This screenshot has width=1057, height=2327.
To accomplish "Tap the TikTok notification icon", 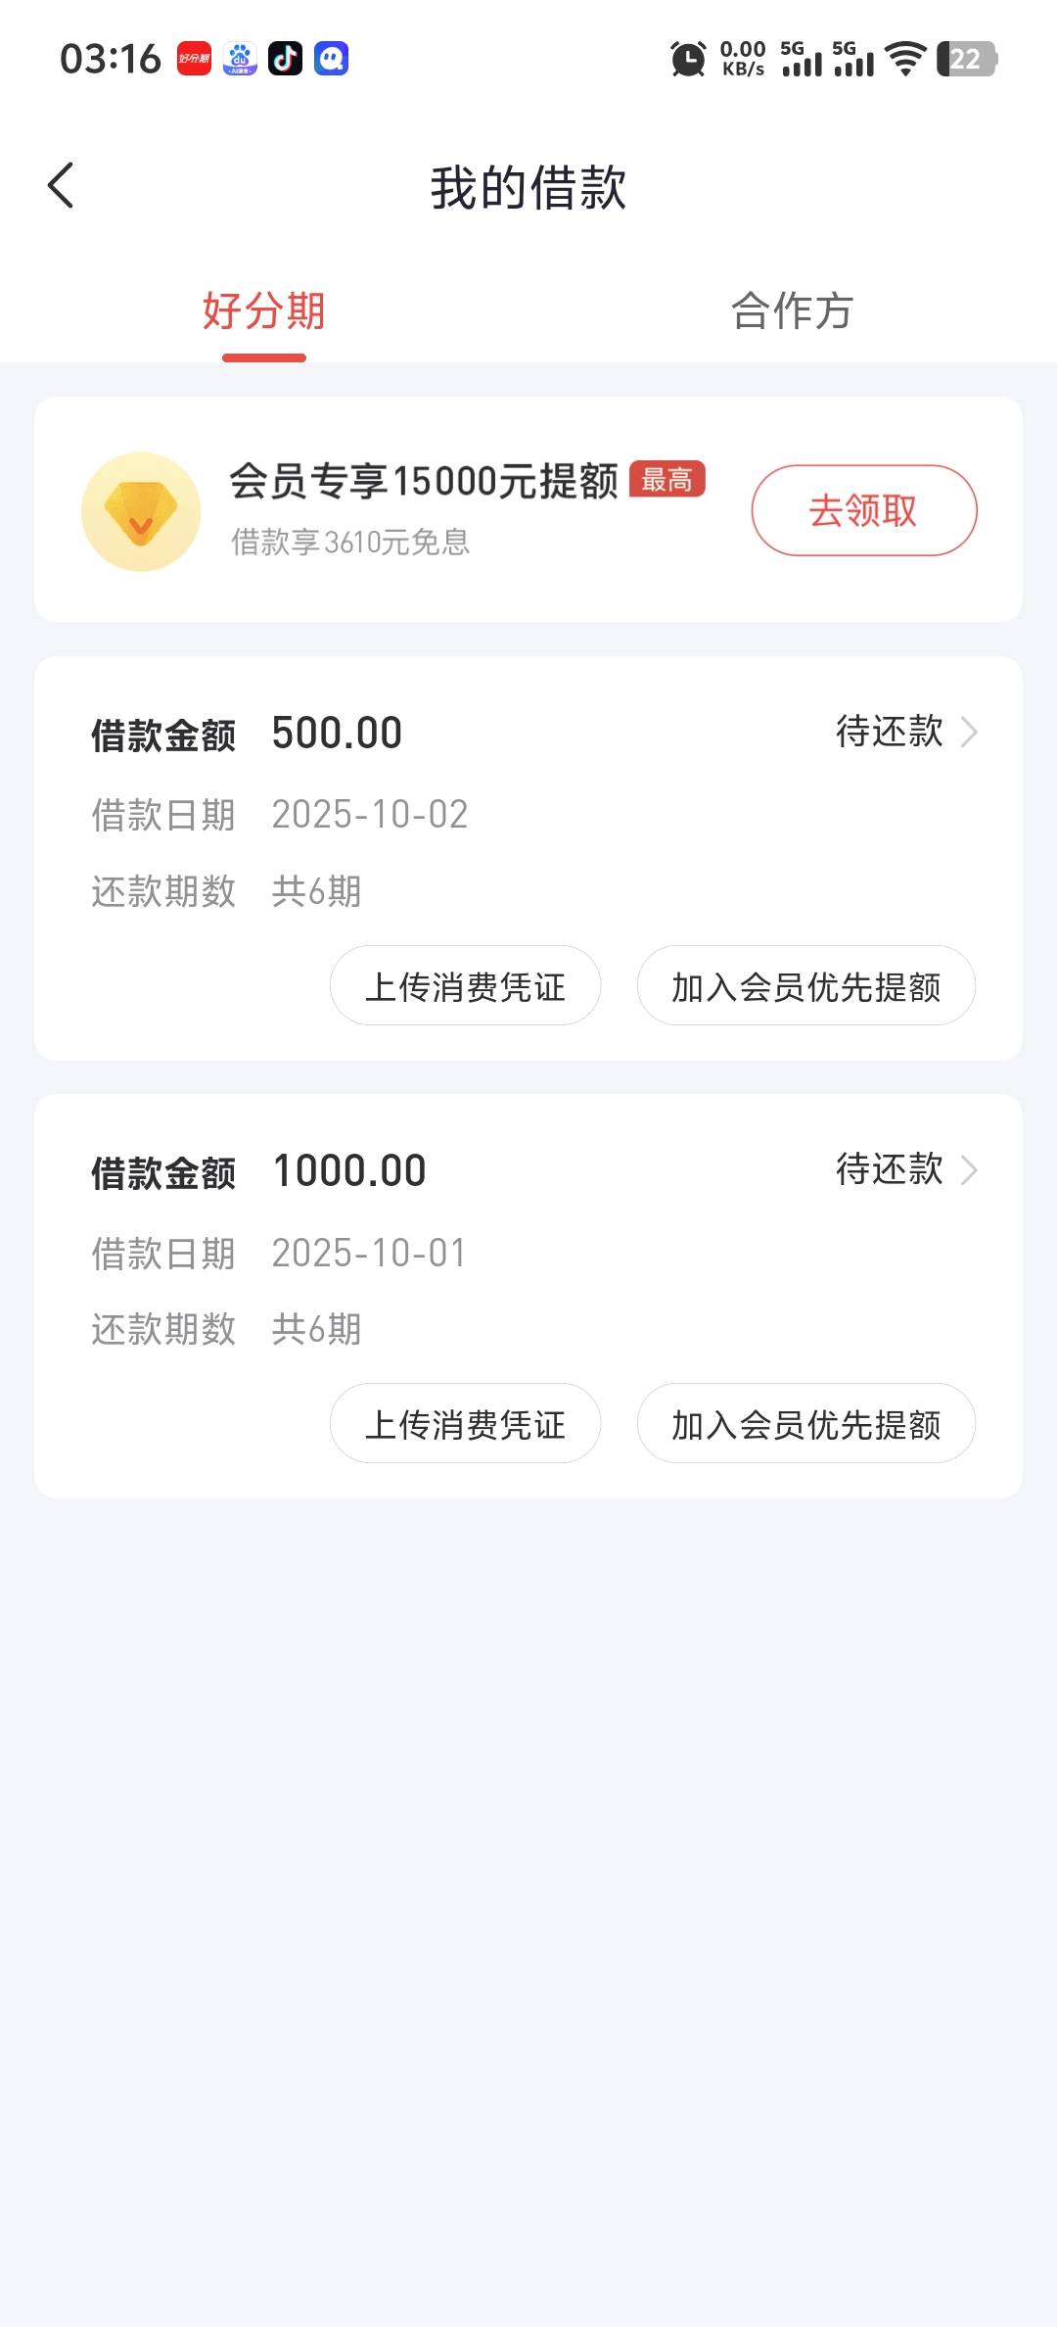I will pyautogui.click(x=285, y=59).
